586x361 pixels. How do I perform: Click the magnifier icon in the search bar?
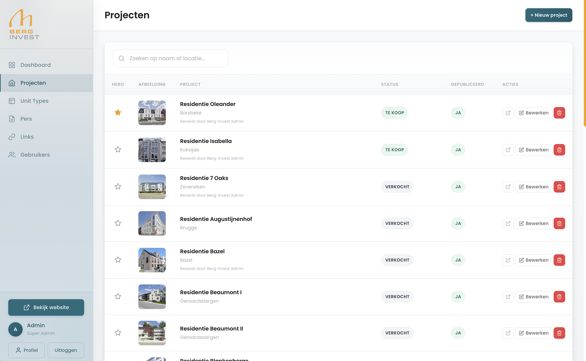pos(122,58)
